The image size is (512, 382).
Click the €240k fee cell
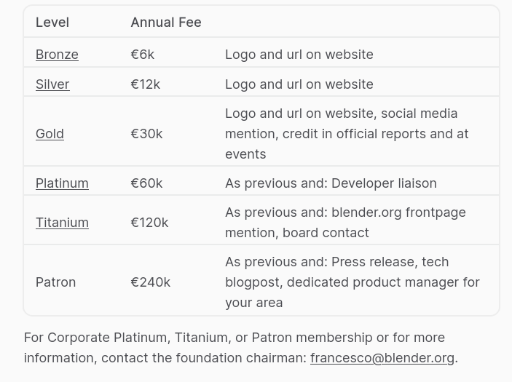click(x=150, y=282)
